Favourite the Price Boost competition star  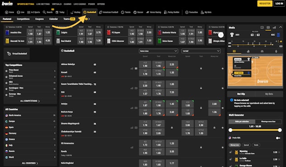click(x=6, y=71)
